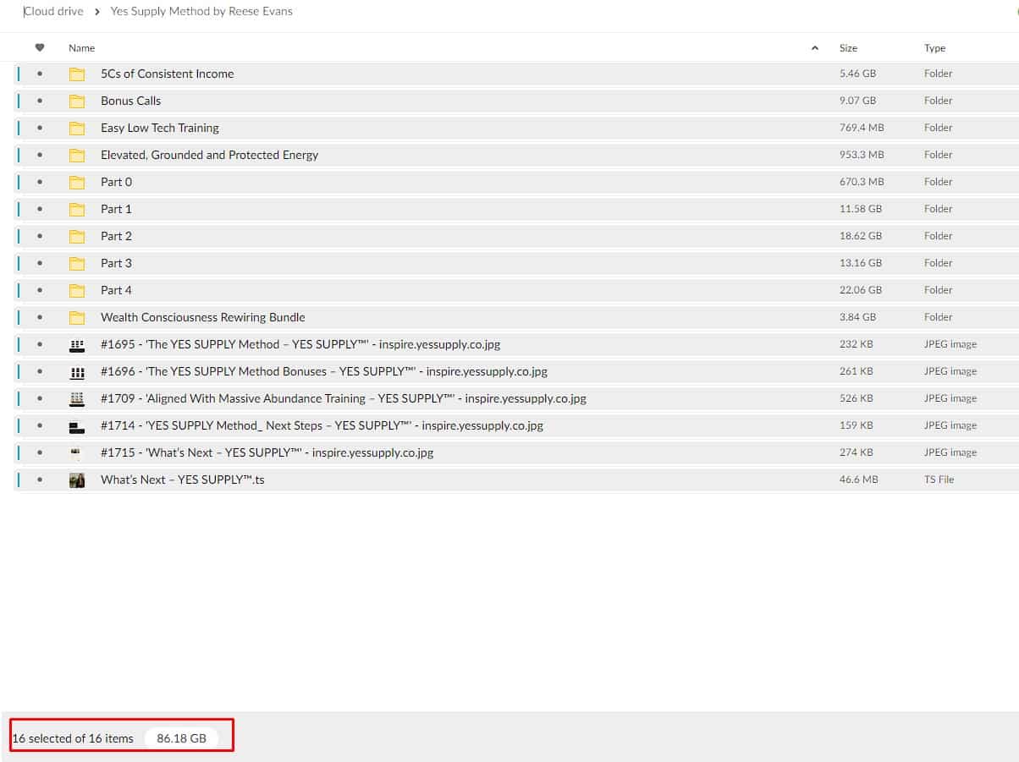Toggle favorite dot for Easy Low Tech Training
The image size is (1019, 762).
[40, 129]
